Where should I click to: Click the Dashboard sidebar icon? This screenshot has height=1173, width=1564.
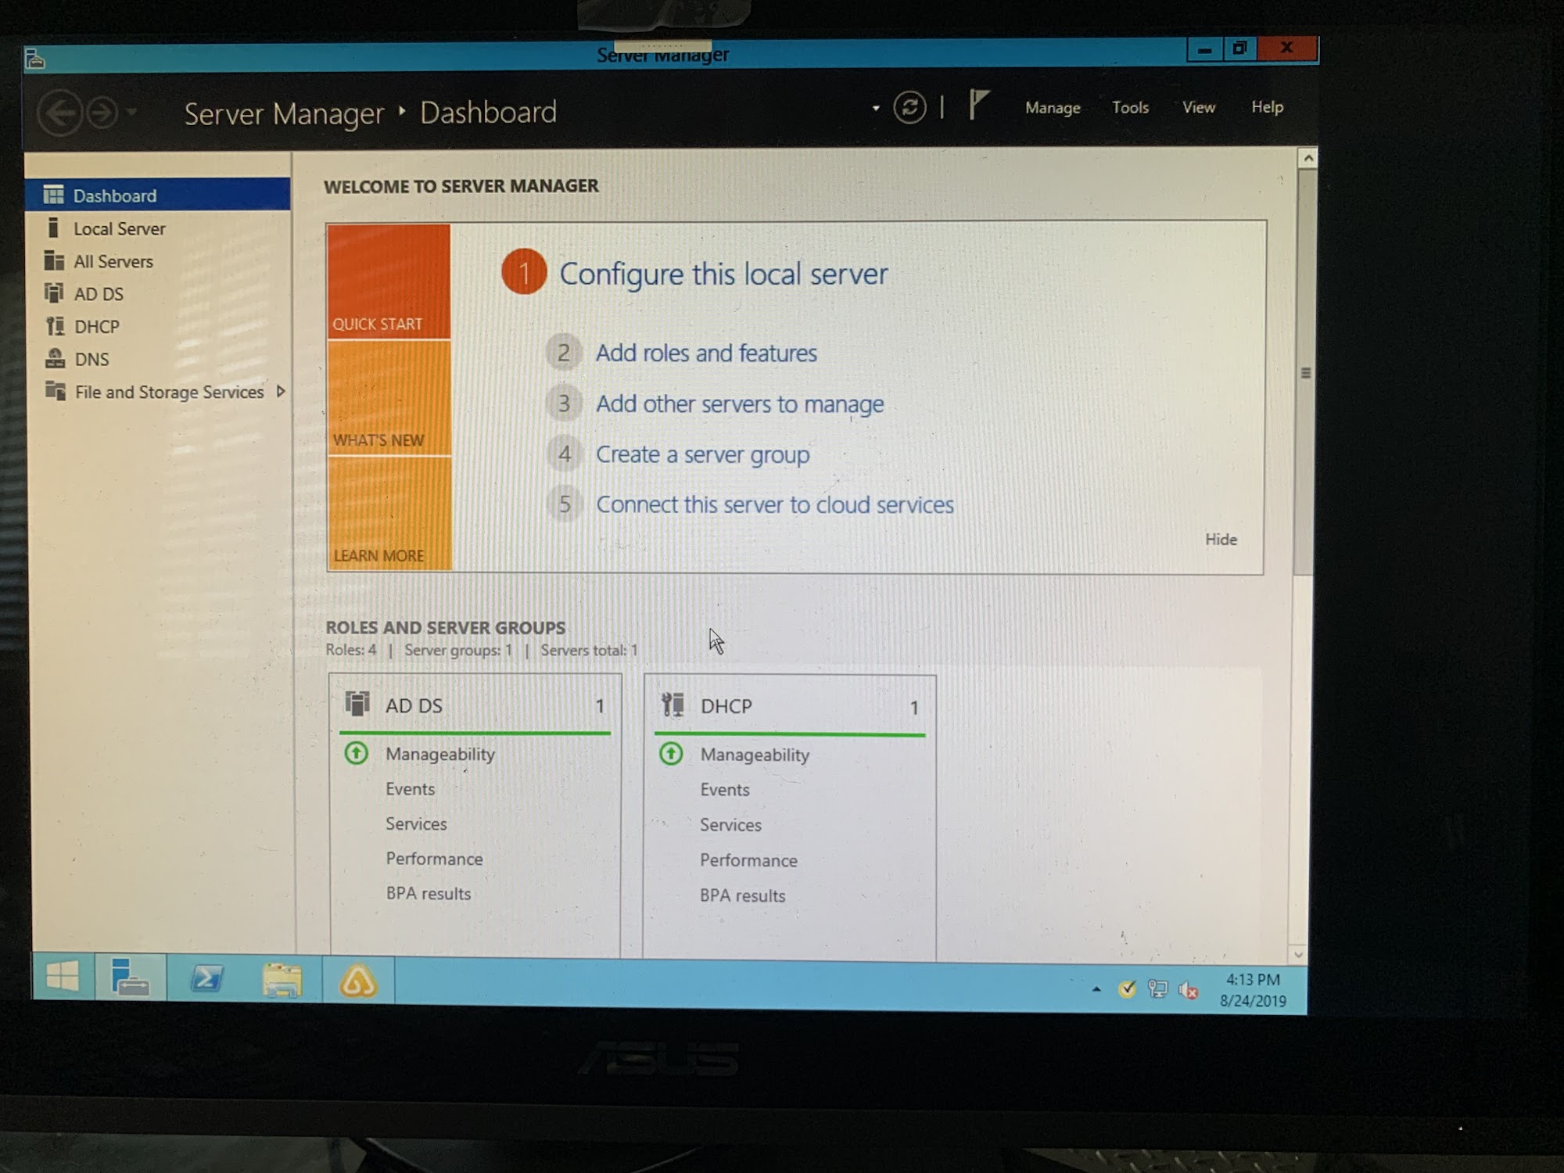[53, 194]
